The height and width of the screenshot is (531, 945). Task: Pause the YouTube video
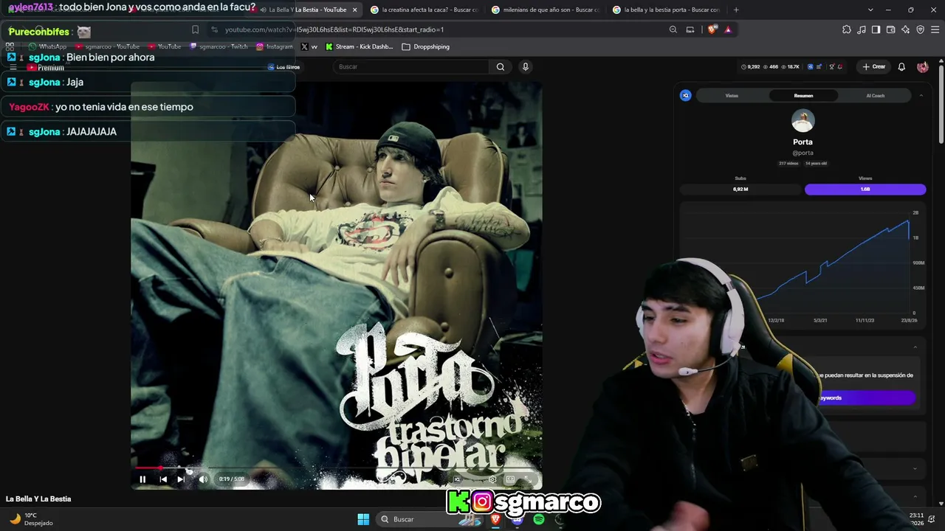pyautogui.click(x=142, y=479)
